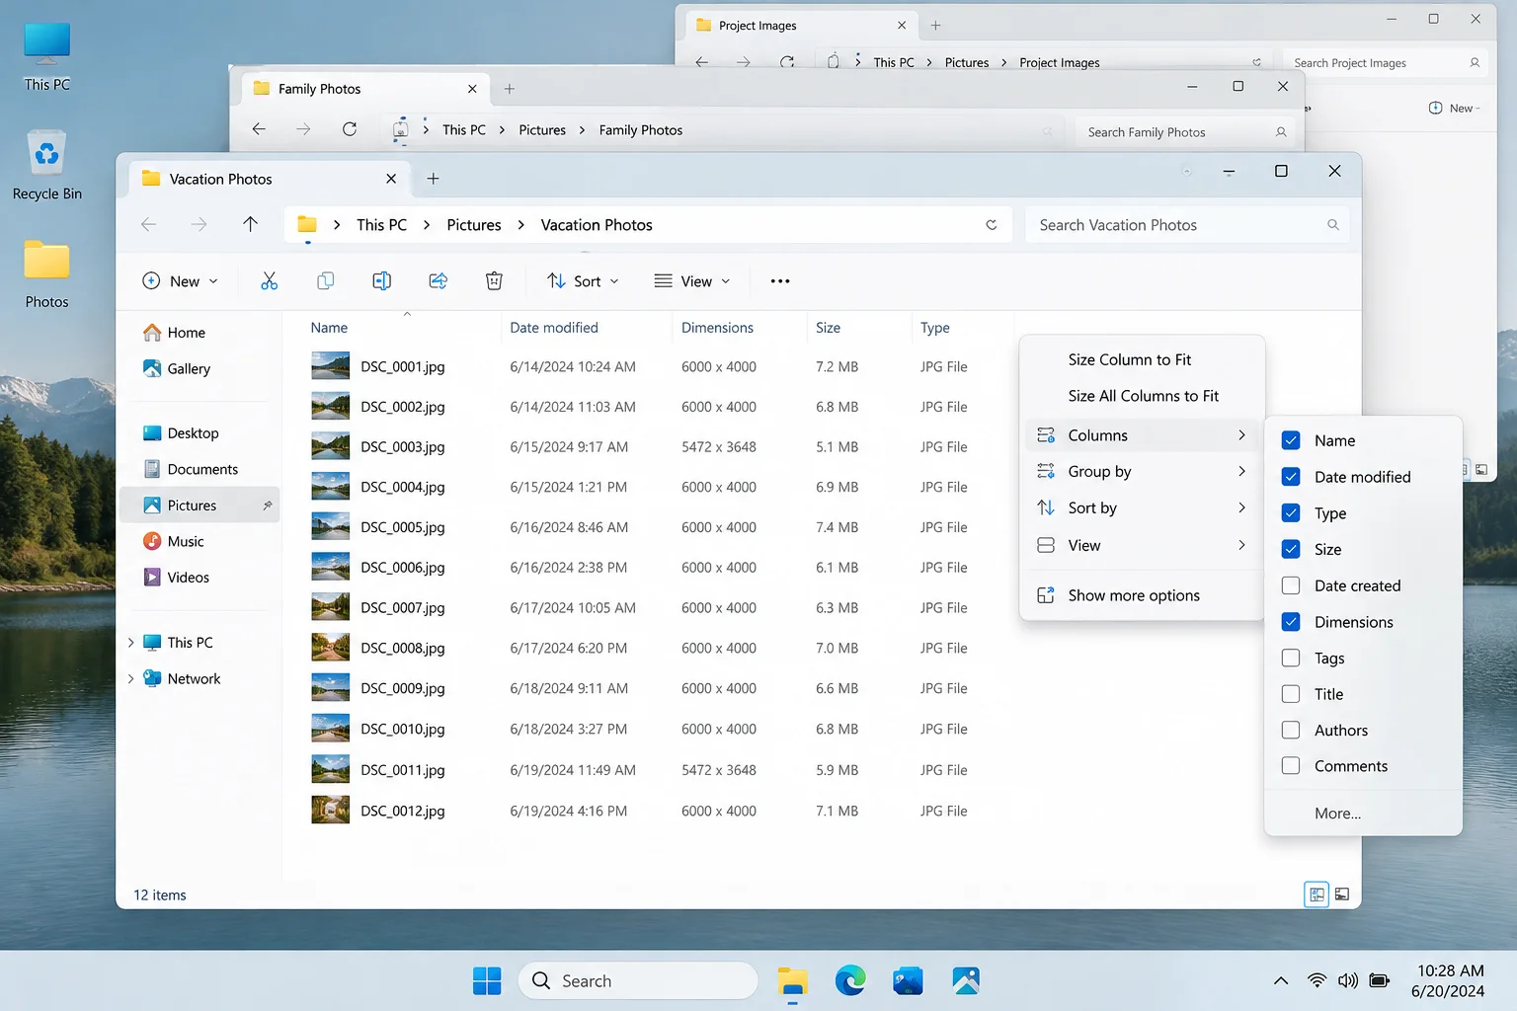
Task: Switch to details view icon in status bar
Action: click(1317, 894)
